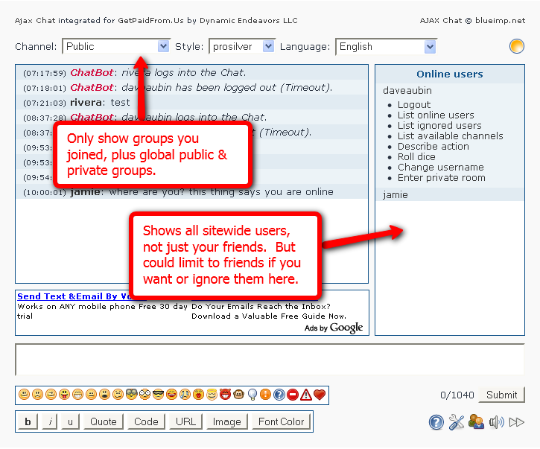Screen dimensions: 540x449
Task: Select Logout in the user menu
Action: 413,105
